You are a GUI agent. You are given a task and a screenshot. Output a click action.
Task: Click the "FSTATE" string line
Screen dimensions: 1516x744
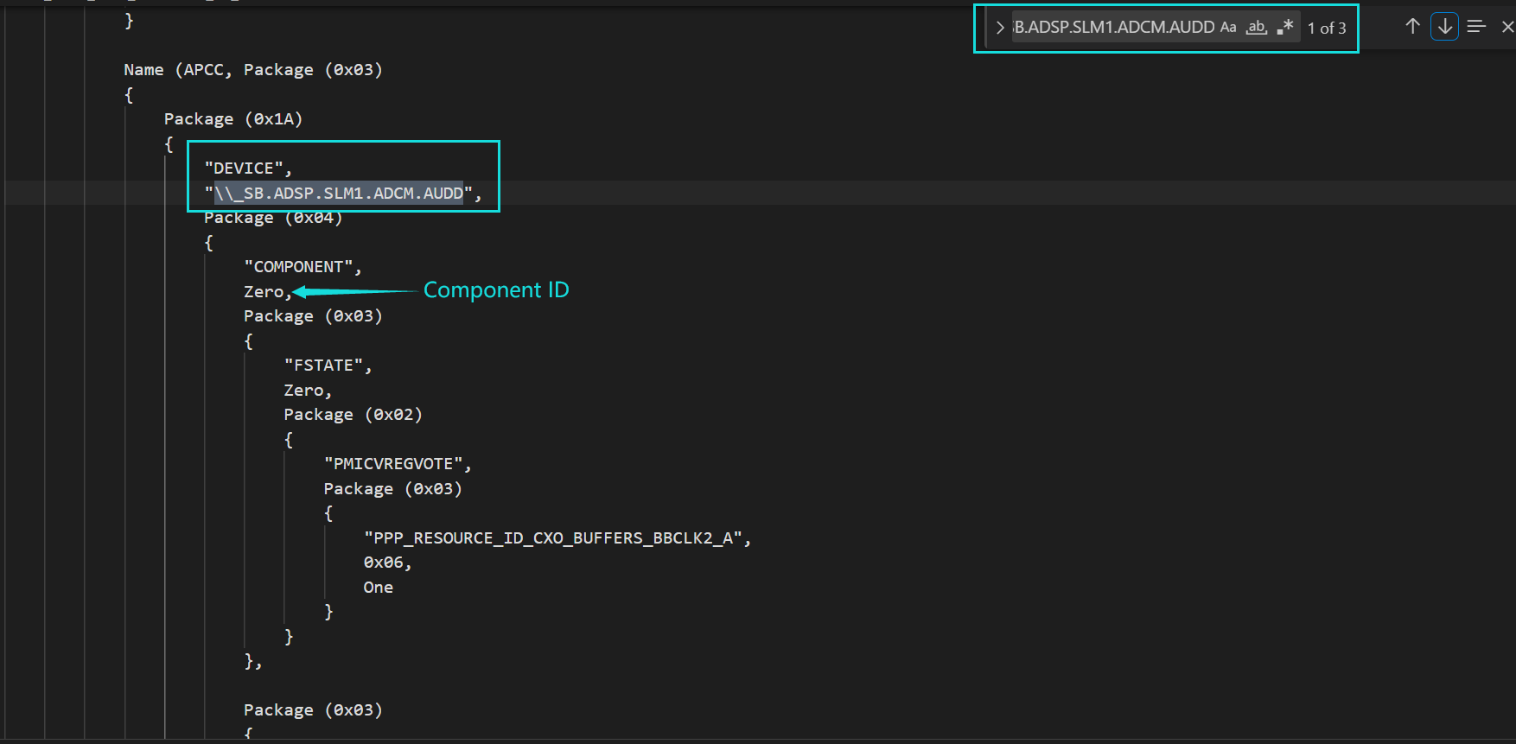(328, 366)
